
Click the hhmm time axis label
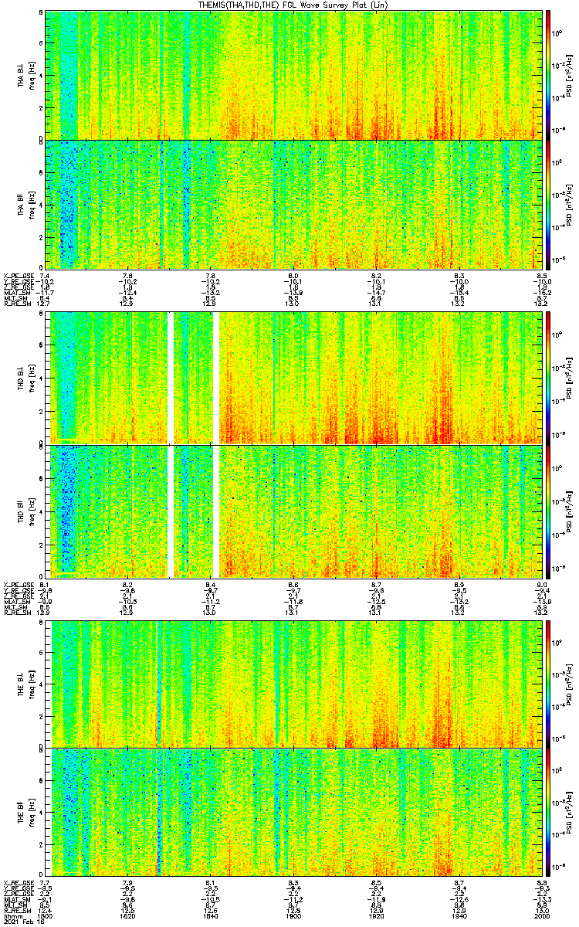(13, 915)
